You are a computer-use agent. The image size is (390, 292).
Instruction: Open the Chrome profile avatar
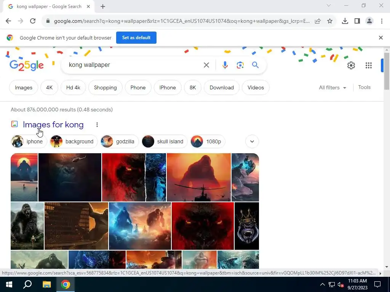point(369,21)
